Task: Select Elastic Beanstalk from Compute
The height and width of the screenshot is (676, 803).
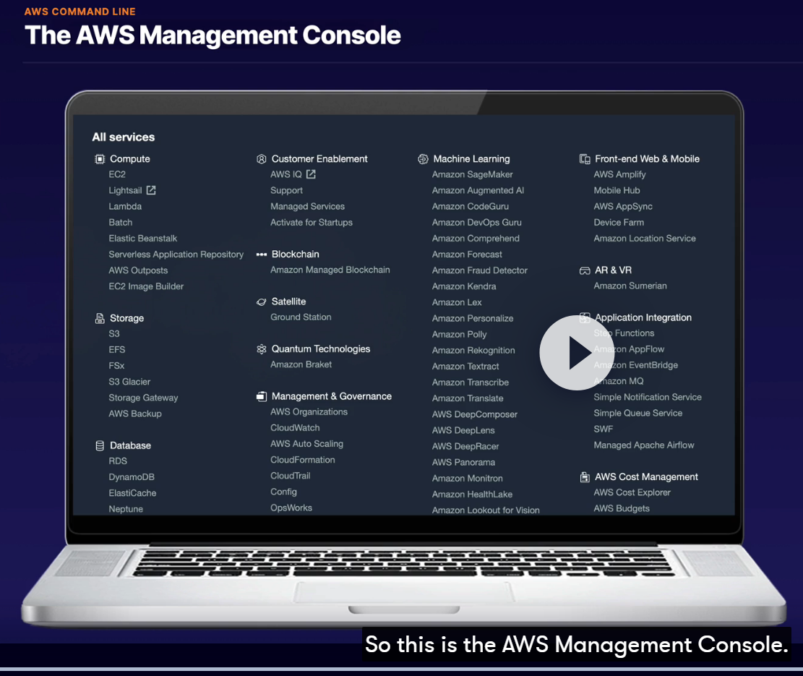Action: (143, 239)
